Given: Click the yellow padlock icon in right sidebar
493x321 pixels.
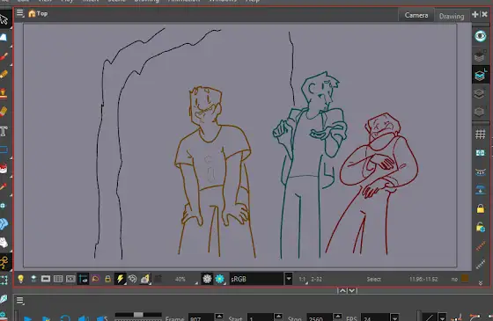Looking at the screenshot, I should 480,208.
